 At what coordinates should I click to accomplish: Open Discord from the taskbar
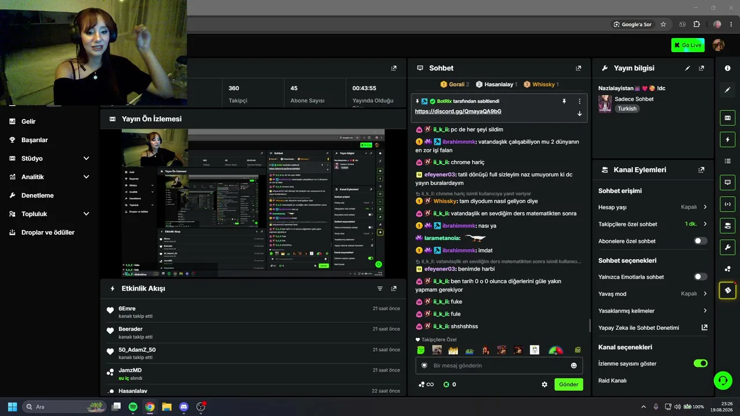tap(184, 407)
